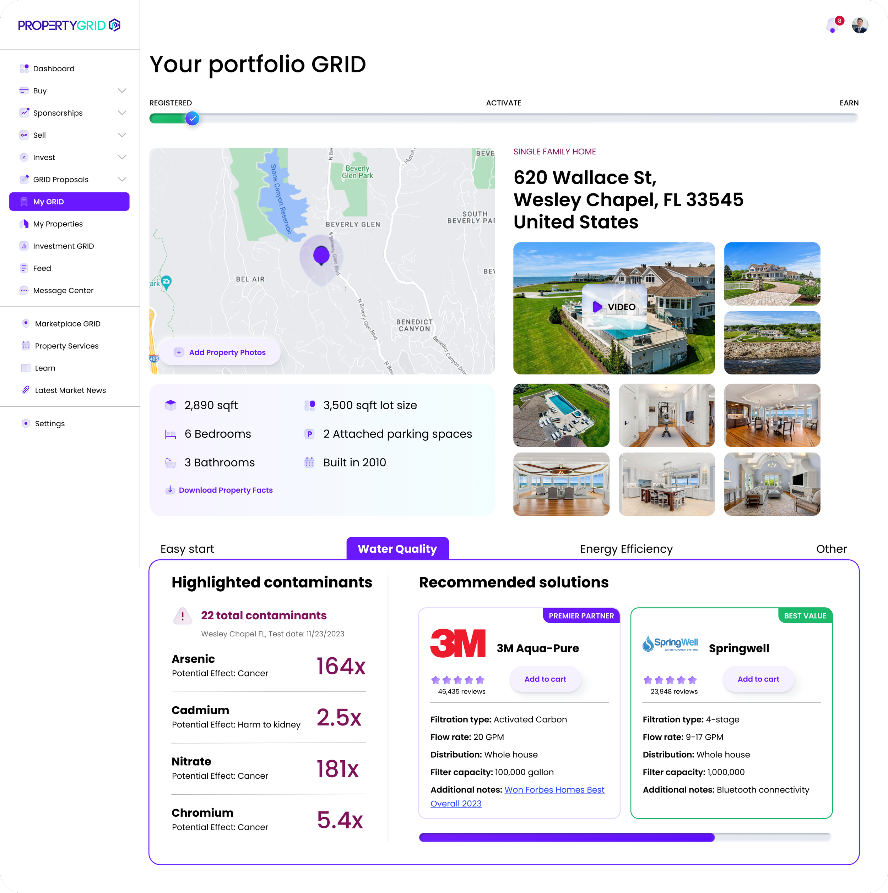Click the Nitrate 181x value
The width and height of the screenshot is (888, 893).
338,769
